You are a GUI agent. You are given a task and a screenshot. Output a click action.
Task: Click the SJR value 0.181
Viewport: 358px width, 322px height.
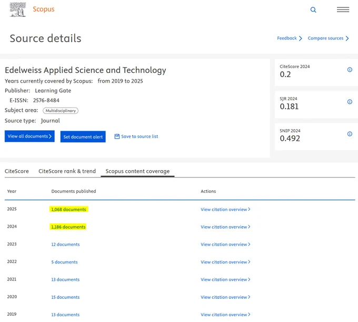point(289,106)
